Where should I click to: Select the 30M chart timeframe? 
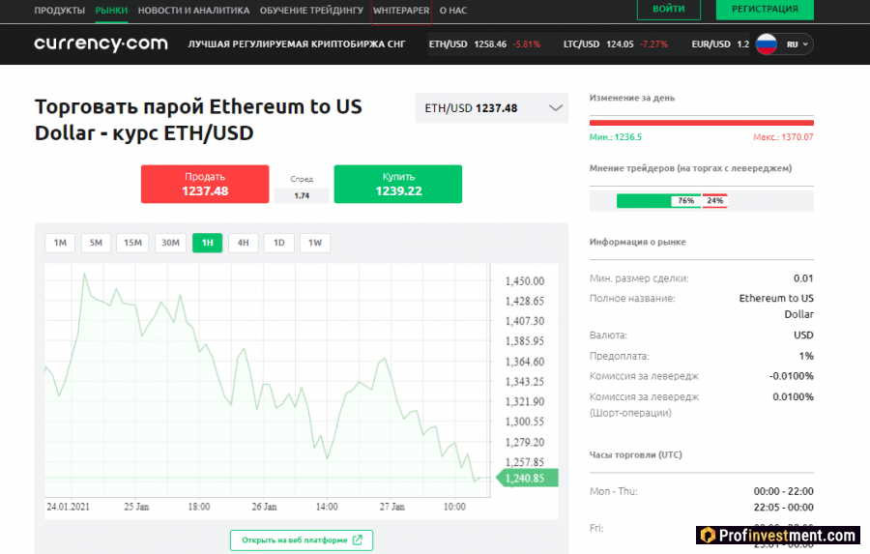pos(170,243)
